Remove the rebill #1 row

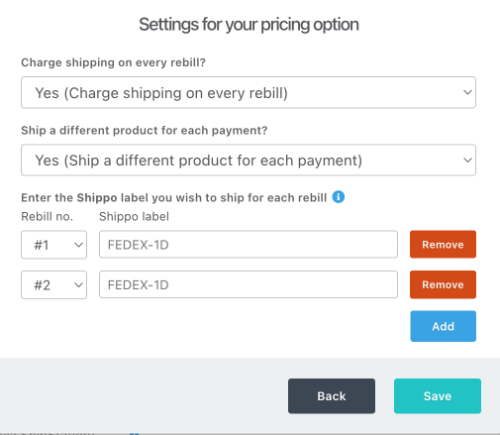point(443,245)
